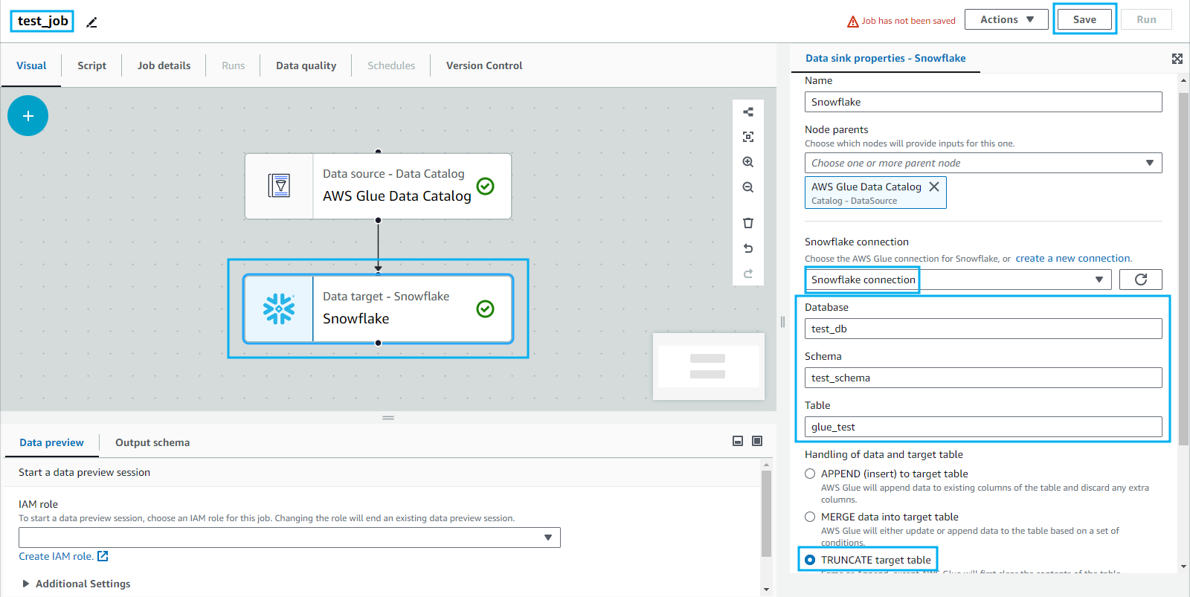
Task: Open external link icon beside Create IAM role
Action: [103, 556]
